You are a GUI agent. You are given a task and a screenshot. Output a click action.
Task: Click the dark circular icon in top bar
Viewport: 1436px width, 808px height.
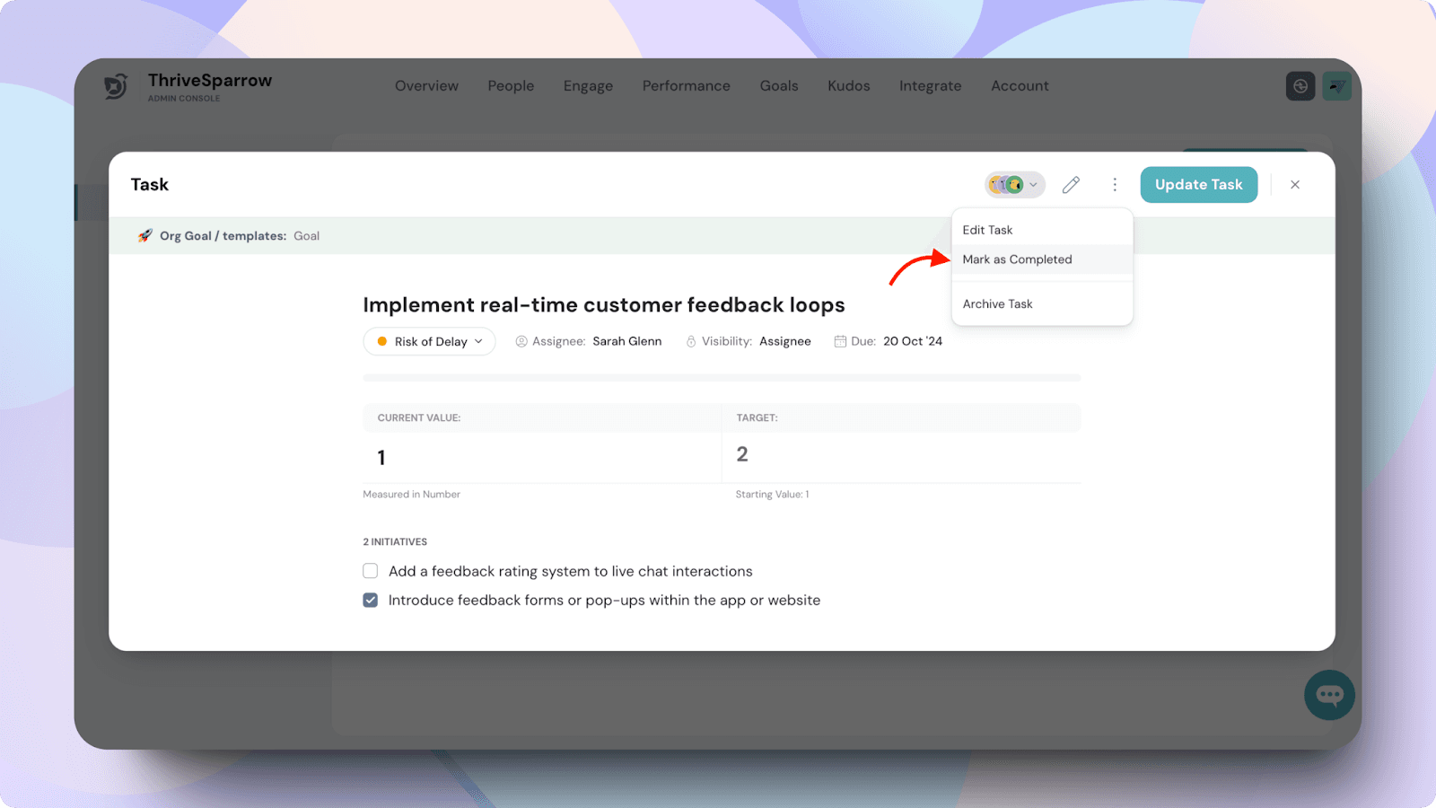click(x=1300, y=86)
